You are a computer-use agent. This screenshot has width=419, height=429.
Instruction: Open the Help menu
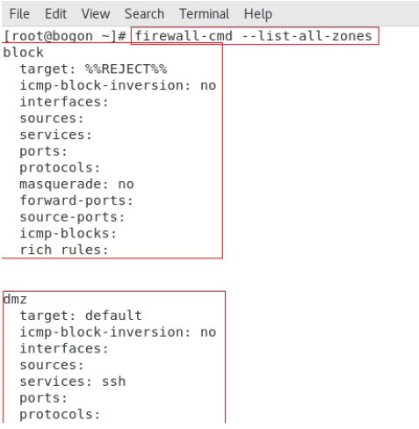click(258, 14)
